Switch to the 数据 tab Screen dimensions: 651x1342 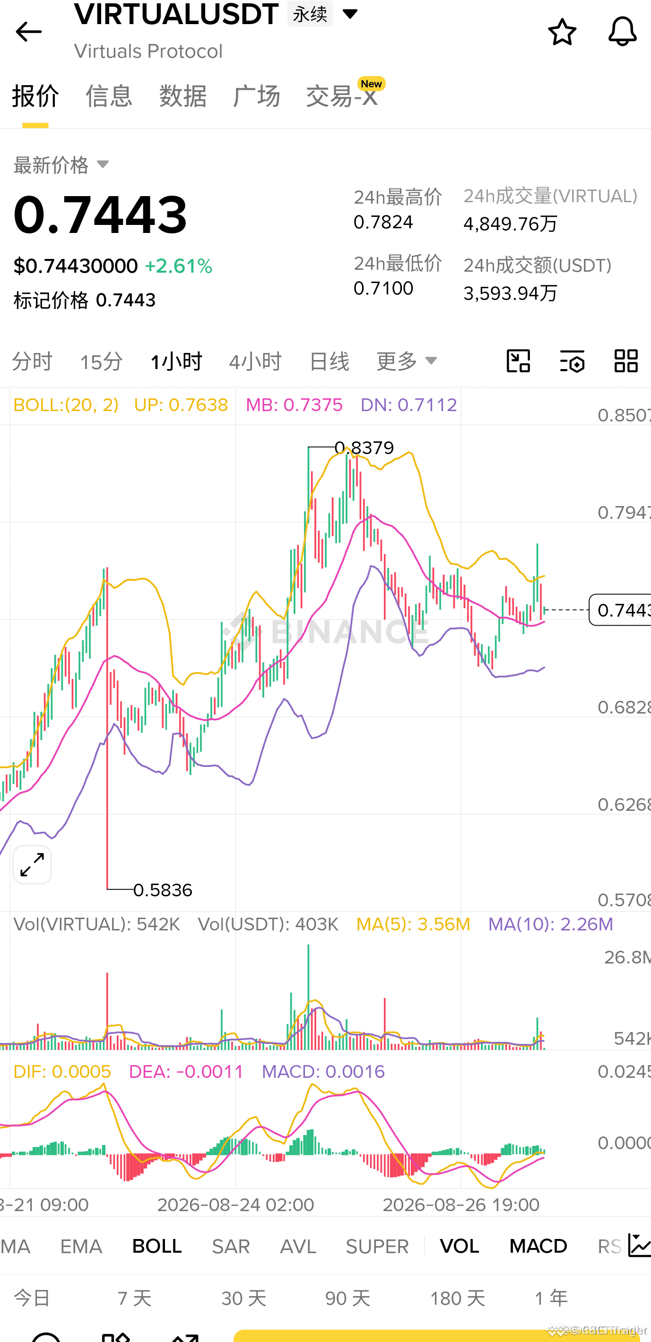(183, 96)
